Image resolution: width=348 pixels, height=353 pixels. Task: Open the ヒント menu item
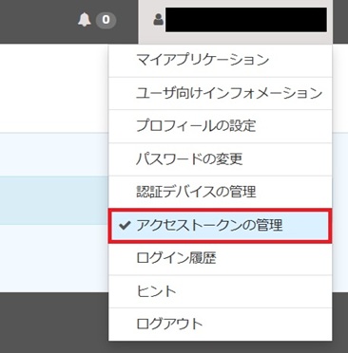point(221,291)
